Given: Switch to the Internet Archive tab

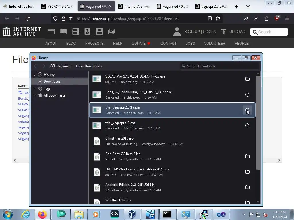Looking at the screenshot, I should (x=134, y=6).
